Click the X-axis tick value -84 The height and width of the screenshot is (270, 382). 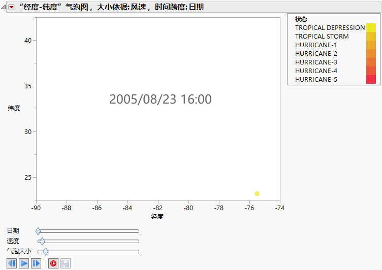tap(128, 208)
